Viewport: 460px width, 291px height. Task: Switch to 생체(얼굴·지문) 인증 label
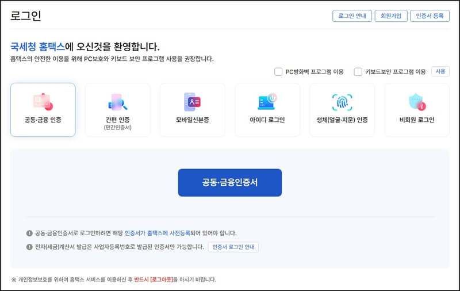click(x=342, y=120)
